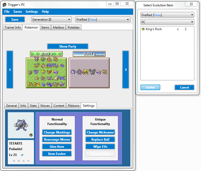Select Lapras sprite in Boite 5

pyautogui.click(x=56, y=66)
